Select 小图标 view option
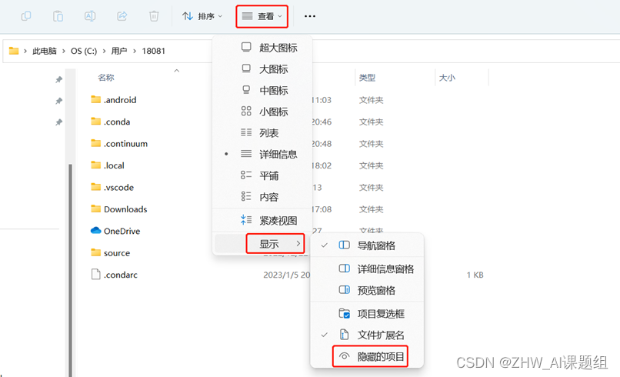Viewport: 620px width, 377px height. click(x=262, y=112)
